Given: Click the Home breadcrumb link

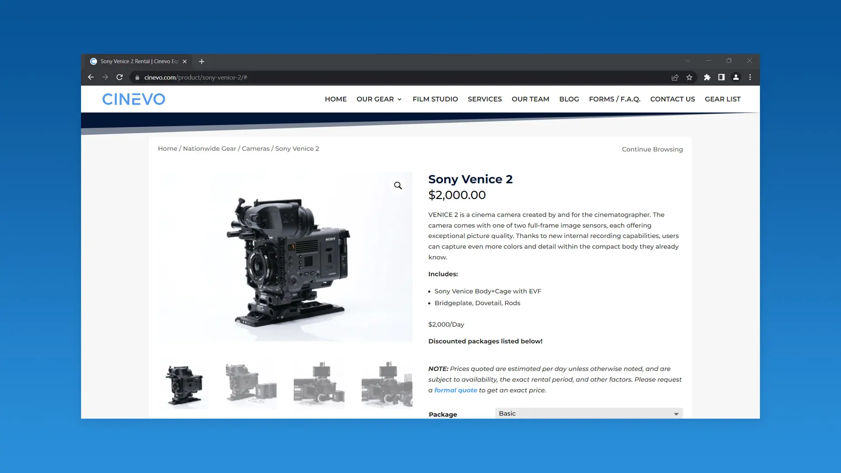Looking at the screenshot, I should pos(167,148).
